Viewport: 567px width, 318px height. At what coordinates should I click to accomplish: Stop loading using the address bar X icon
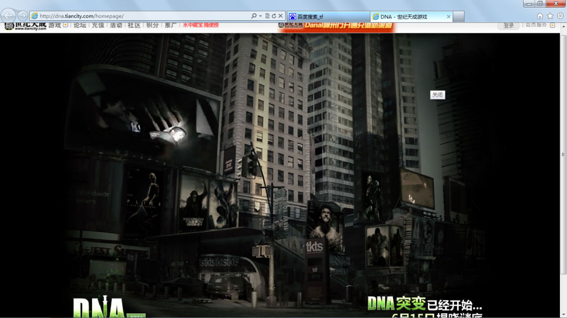pyautogui.click(x=281, y=16)
